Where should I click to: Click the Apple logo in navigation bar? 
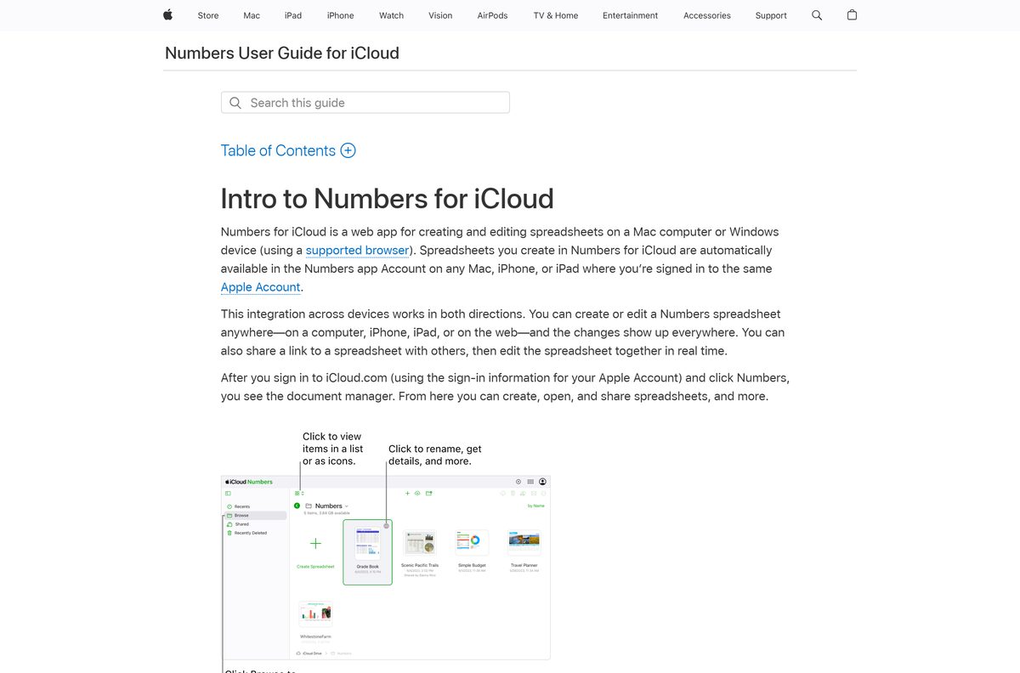(x=167, y=15)
